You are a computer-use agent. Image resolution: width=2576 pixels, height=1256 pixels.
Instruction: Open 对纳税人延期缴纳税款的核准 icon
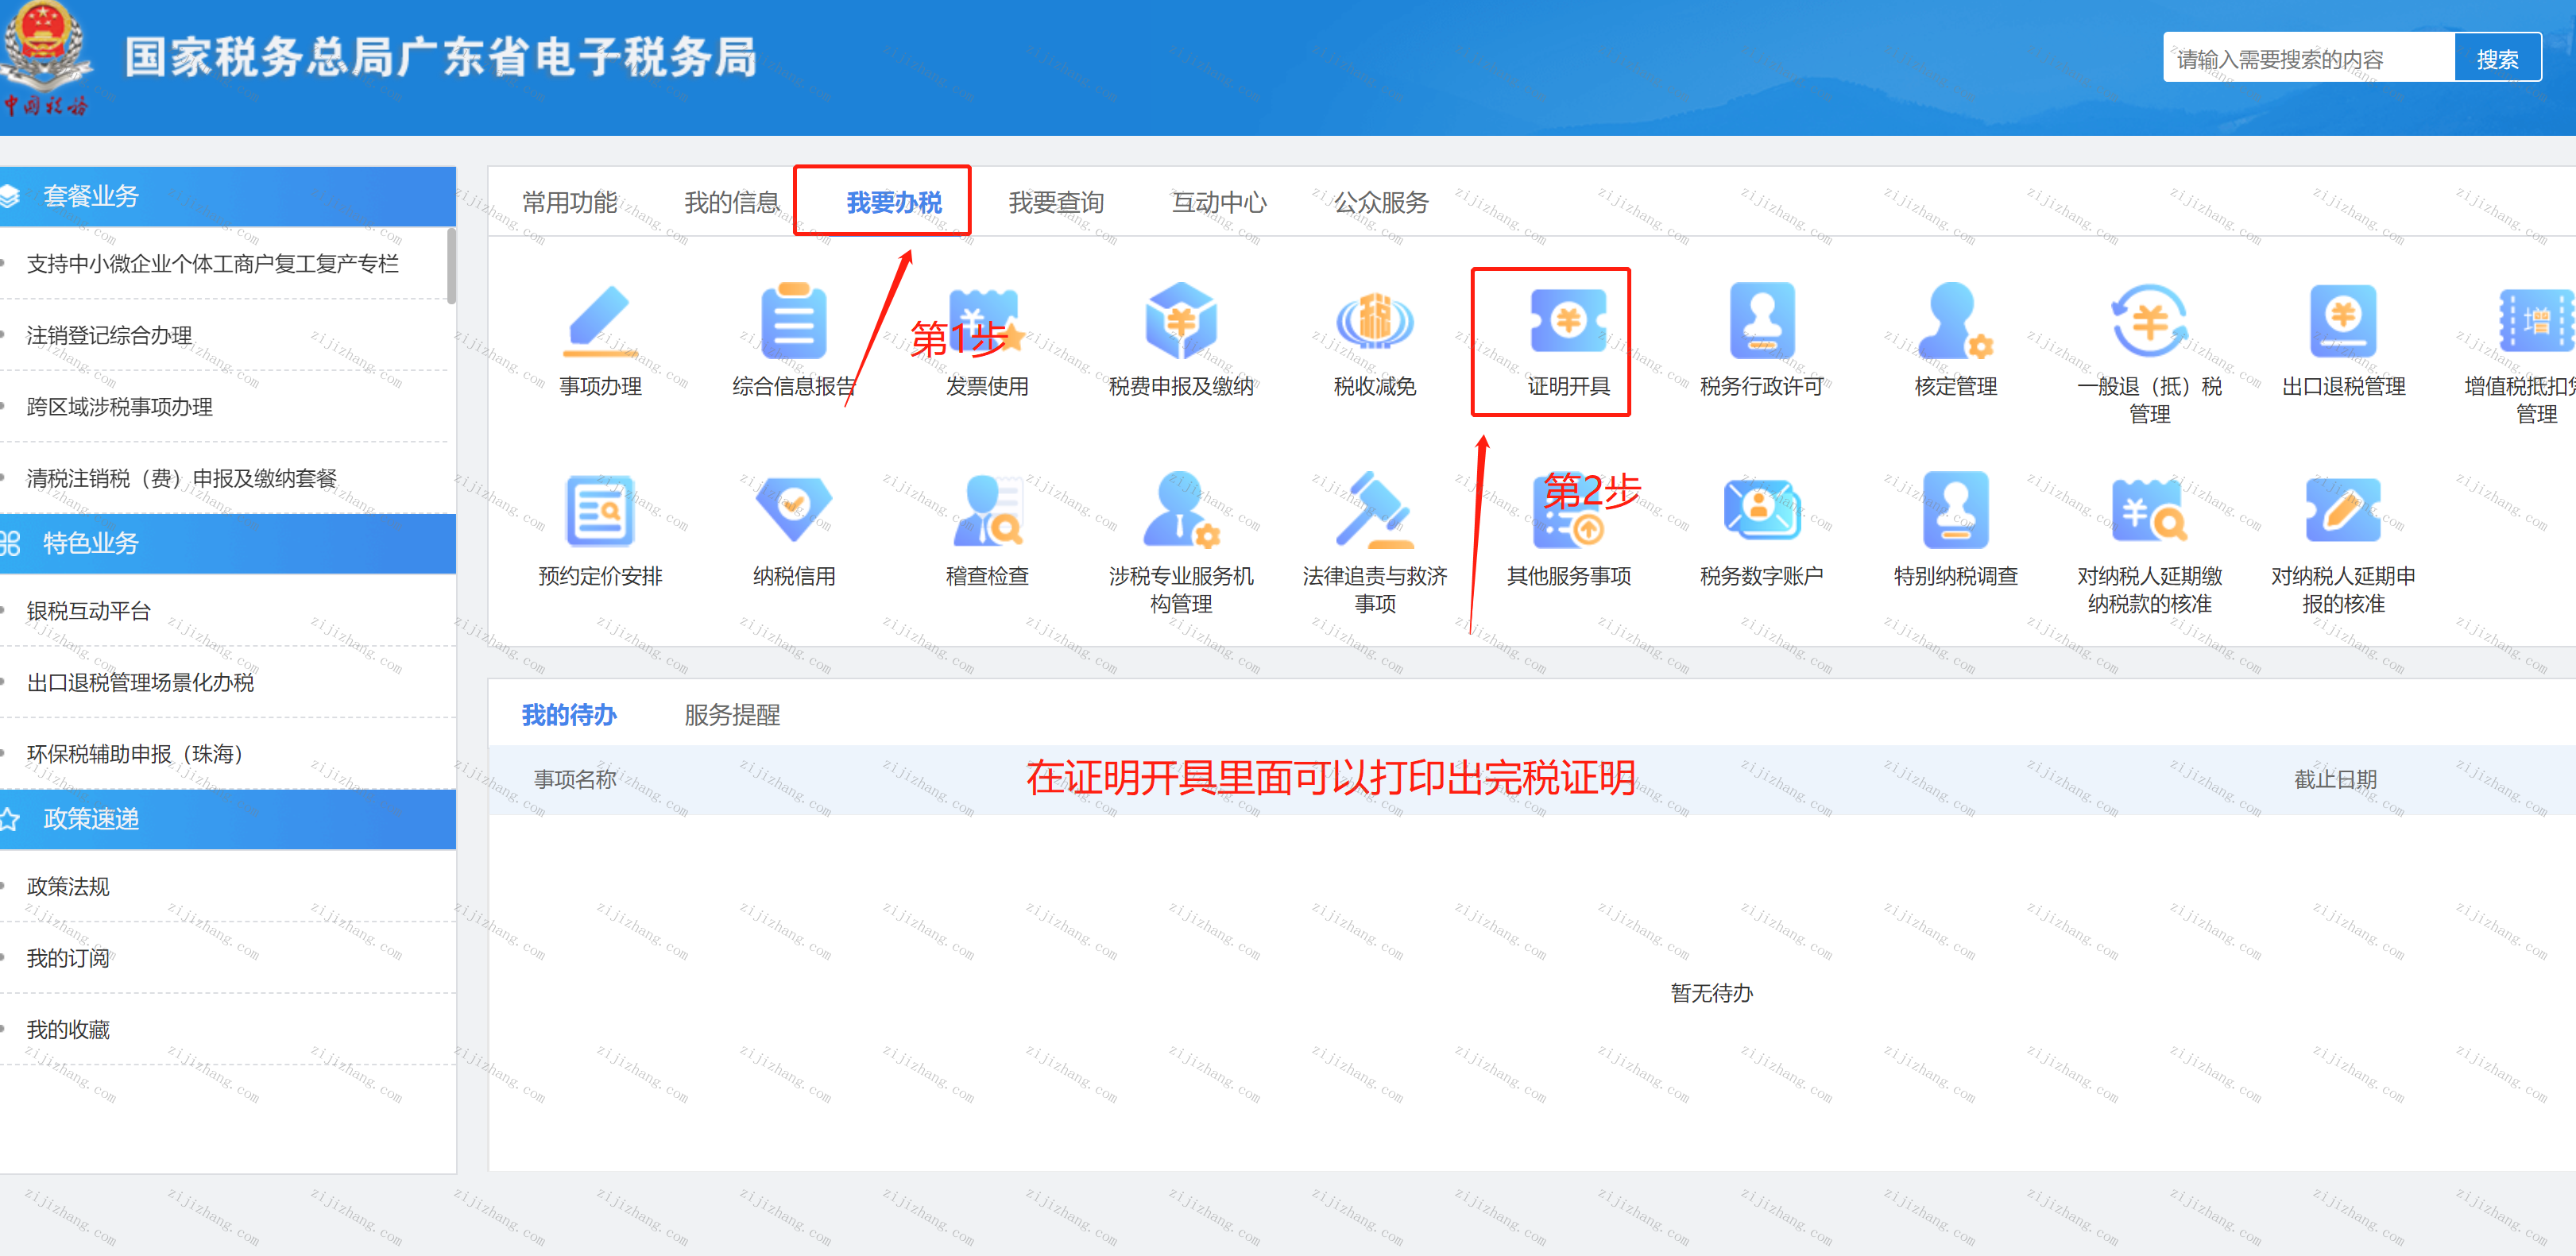2149,511
